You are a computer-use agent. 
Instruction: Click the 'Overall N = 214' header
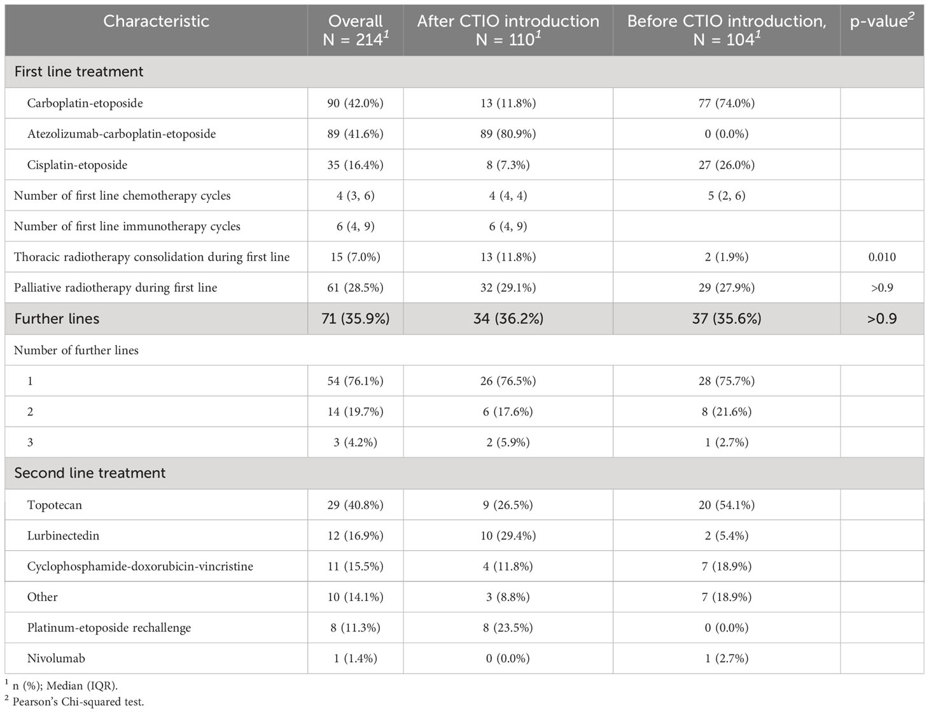(x=355, y=30)
